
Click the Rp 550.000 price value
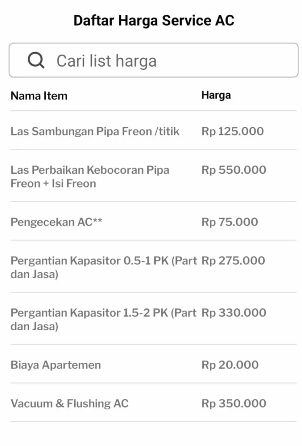[234, 170]
